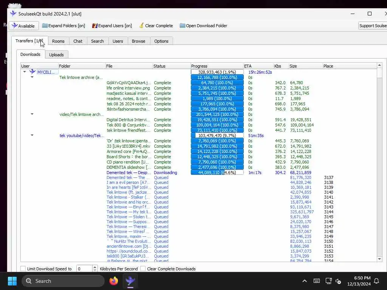
Task: Click the keyboard tray icon
Action: pos(317,281)
